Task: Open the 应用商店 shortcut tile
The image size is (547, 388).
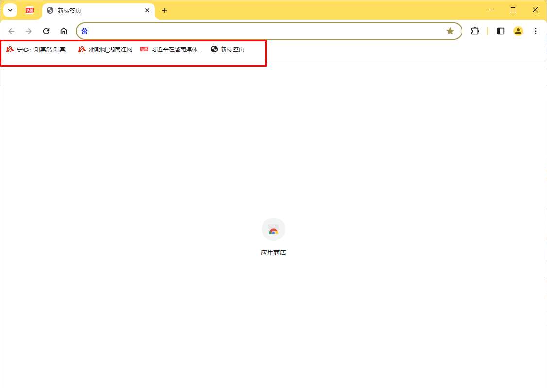Action: [273, 236]
